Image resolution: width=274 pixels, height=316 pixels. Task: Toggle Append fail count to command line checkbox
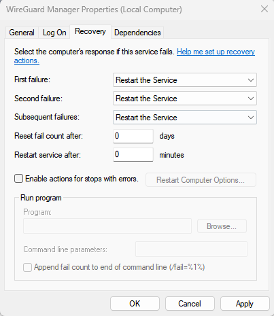(27, 267)
